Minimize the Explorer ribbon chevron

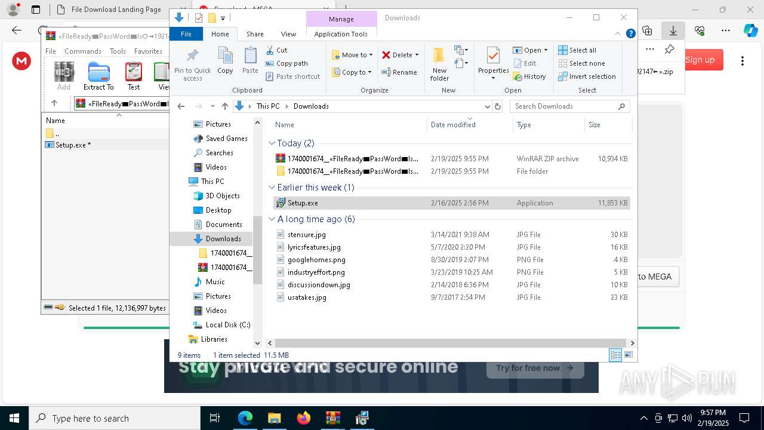point(618,34)
